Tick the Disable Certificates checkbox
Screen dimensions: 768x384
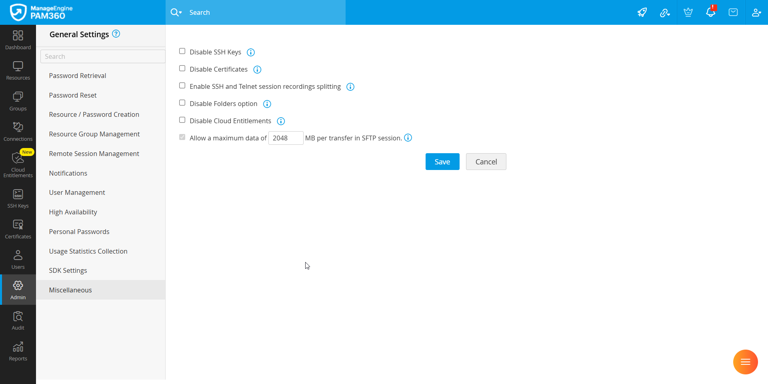coord(182,68)
